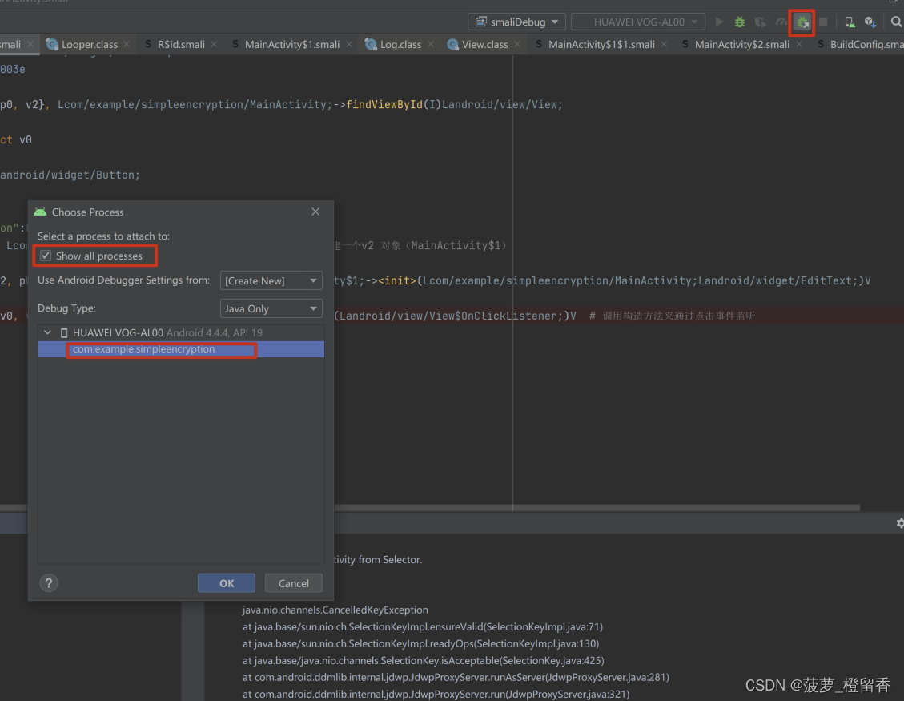The height and width of the screenshot is (701, 904).
Task: Collapse the HUAWEI VOG-AL00 device node
Action: [x=48, y=332]
